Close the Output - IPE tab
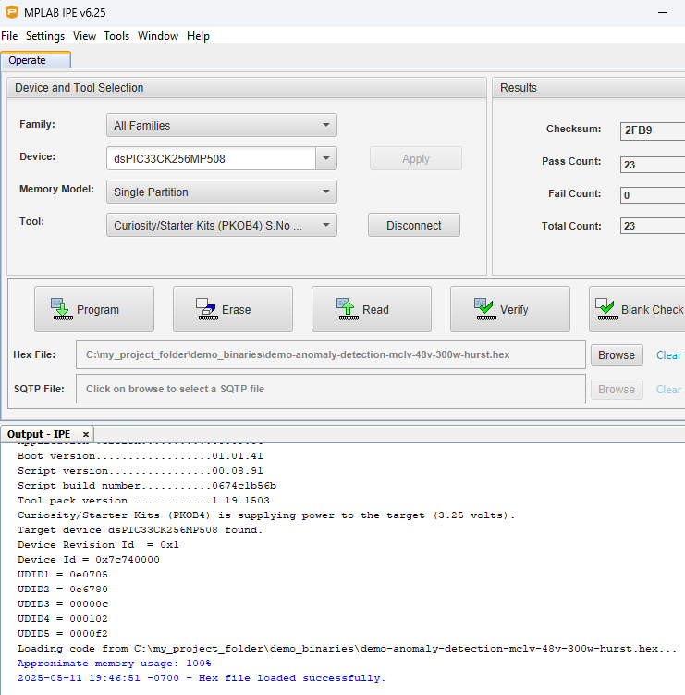The width and height of the screenshot is (685, 695). (x=86, y=434)
